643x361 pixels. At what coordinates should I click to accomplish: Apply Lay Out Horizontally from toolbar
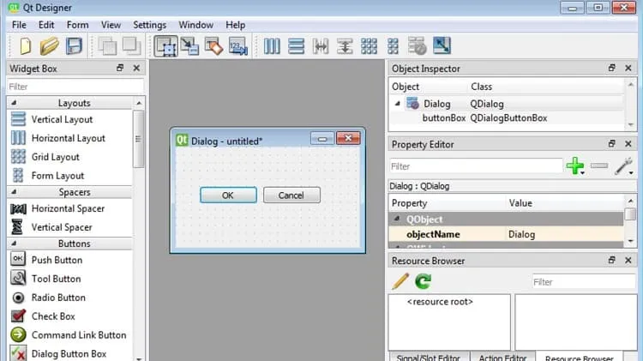click(272, 46)
